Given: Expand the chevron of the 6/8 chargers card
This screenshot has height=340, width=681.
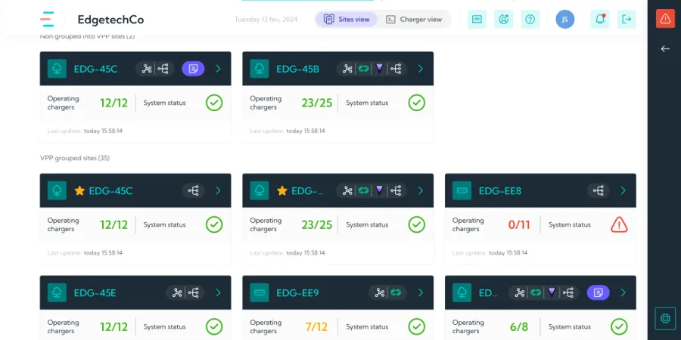Looking at the screenshot, I should (623, 292).
